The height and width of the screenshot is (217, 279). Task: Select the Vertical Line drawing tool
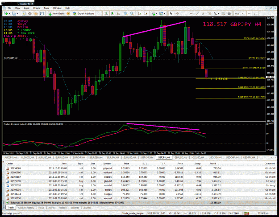185,13
